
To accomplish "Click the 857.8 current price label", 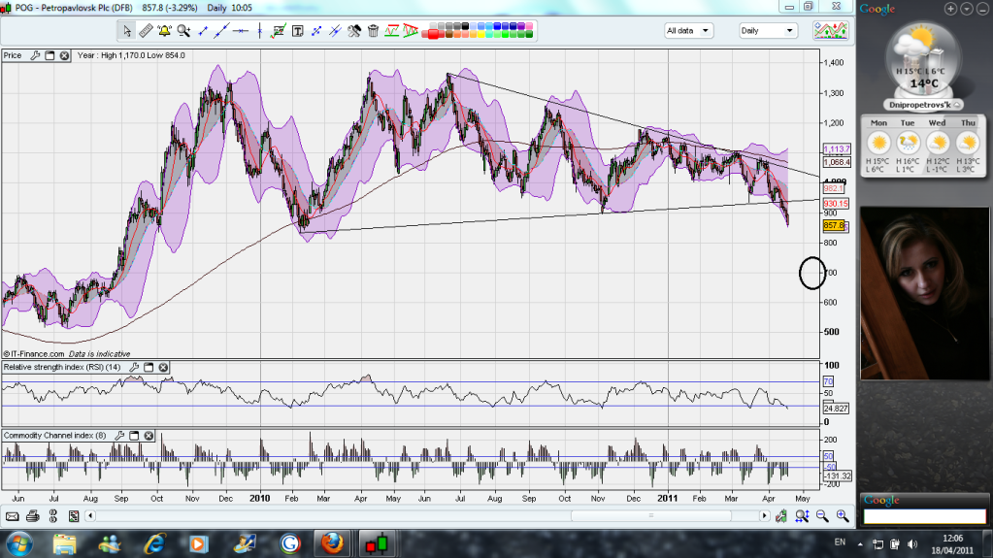I will pos(835,225).
